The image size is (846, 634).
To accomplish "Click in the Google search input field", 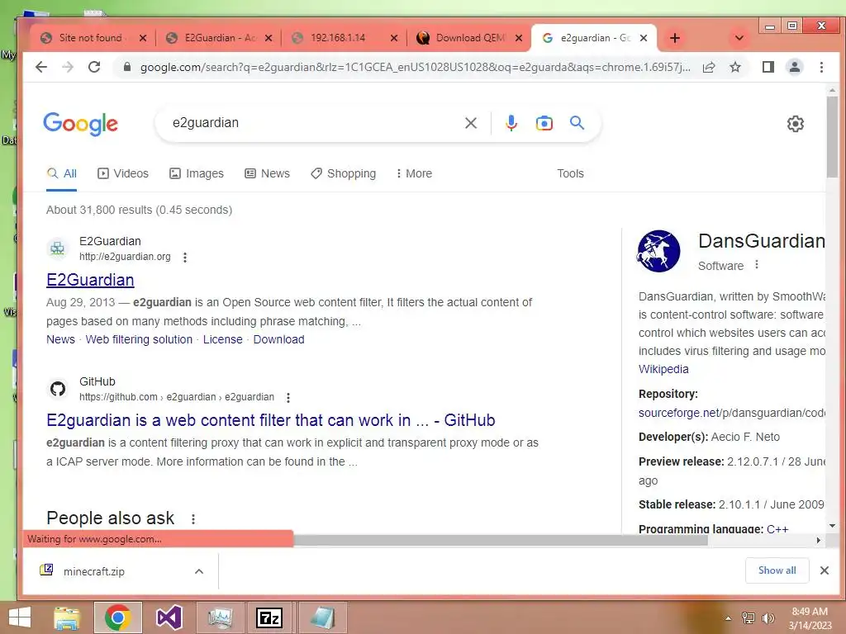I will [313, 123].
